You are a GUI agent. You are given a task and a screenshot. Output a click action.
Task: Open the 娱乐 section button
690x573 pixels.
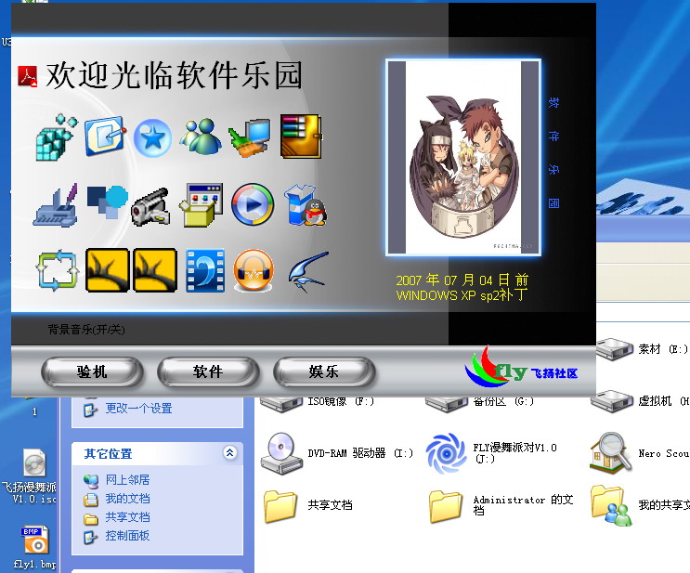(x=324, y=371)
